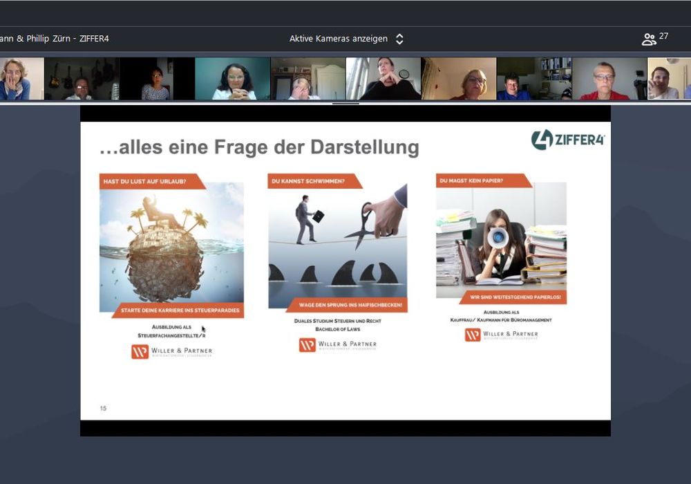Click the slide page number 15
The image size is (691, 484).
point(103,409)
